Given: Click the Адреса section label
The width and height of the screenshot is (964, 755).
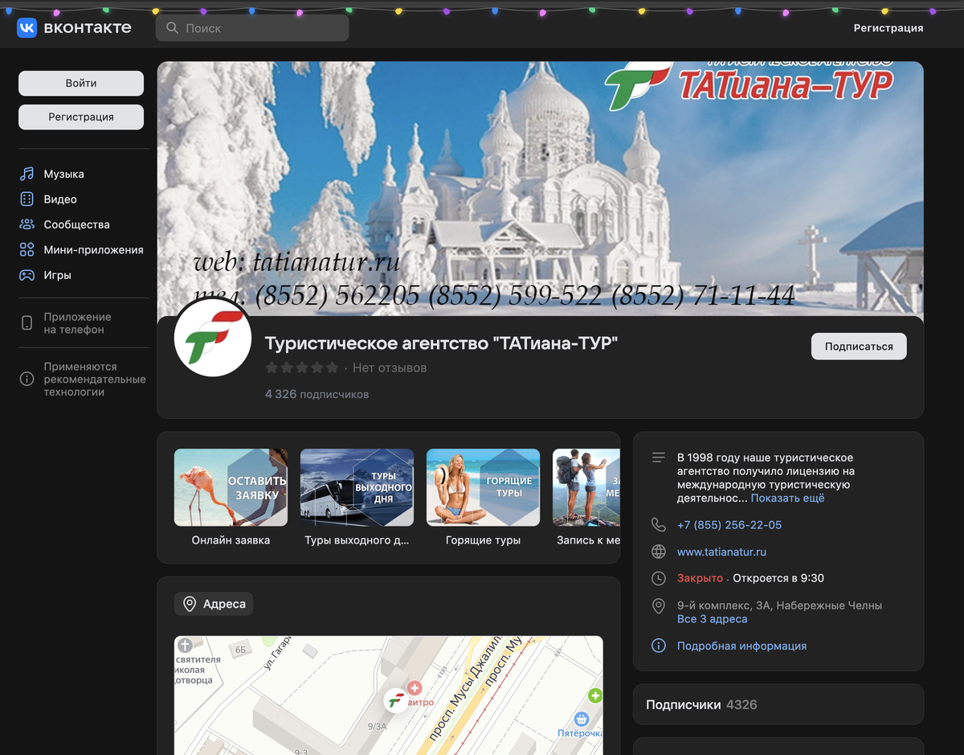Looking at the screenshot, I should pyautogui.click(x=214, y=604).
